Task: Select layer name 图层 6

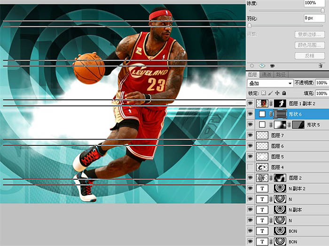Action: (277, 146)
